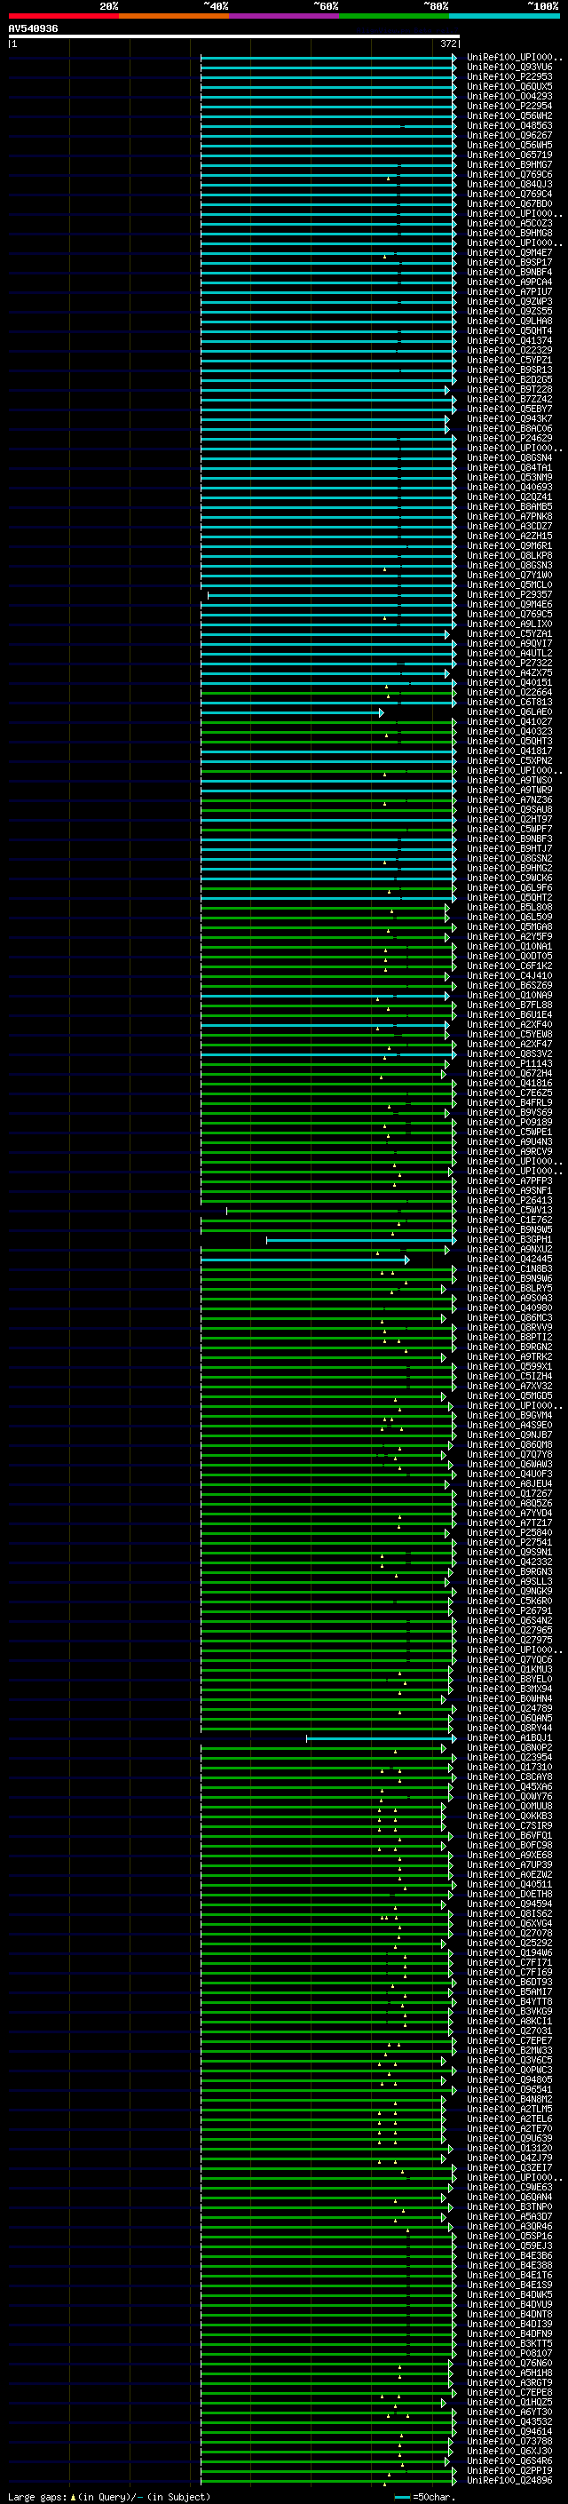Screen dimensions: 568x2504
Task: Open hit UniRef100_Q6QUX5
Action: point(509,86)
